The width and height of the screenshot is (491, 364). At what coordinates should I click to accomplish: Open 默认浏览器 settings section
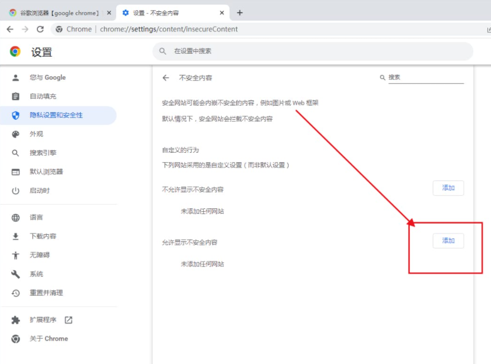click(x=58, y=172)
